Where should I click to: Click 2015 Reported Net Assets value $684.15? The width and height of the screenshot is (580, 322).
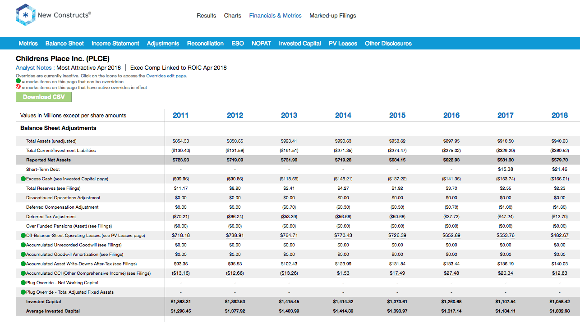(397, 160)
